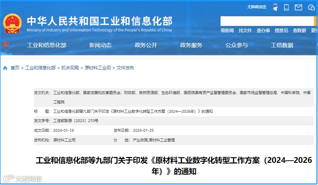Image resolution: width=318 pixels, height=185 pixels.
Task: Click the 发文机关 issuing agencies list text
Action: click(x=182, y=97)
